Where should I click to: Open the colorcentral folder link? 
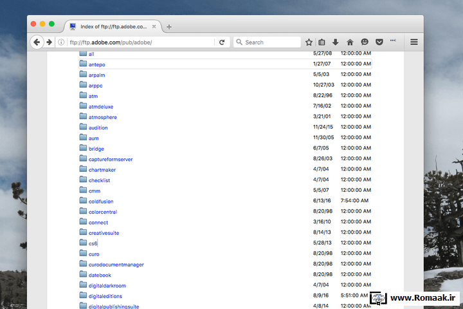(103, 212)
